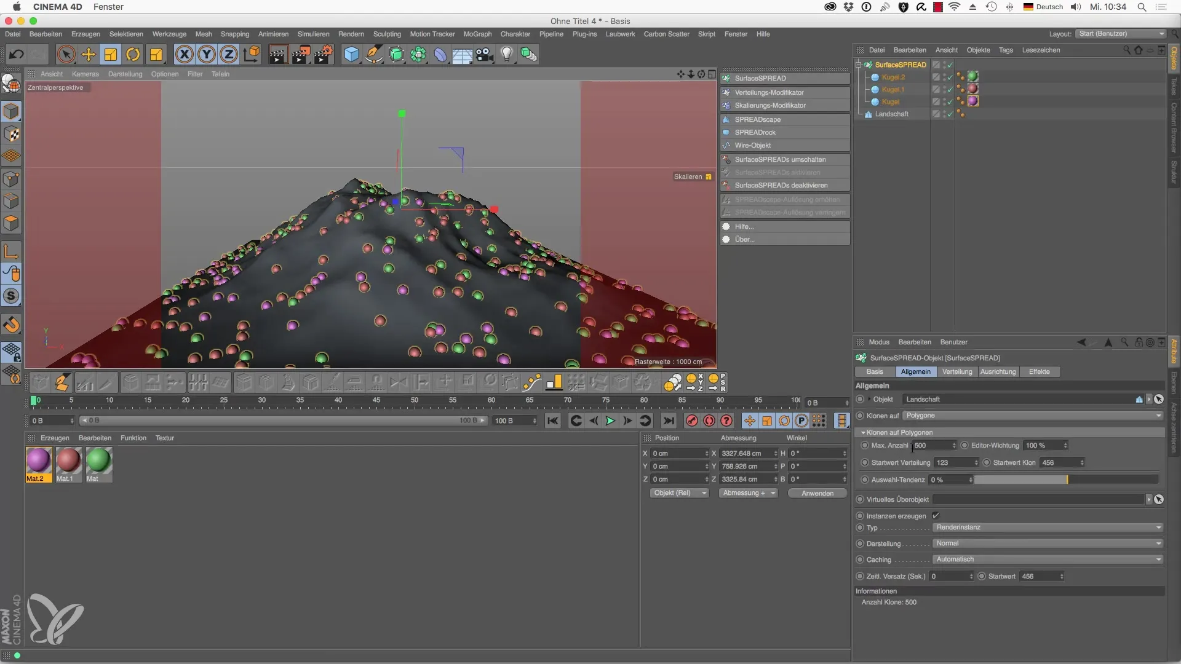The width and height of the screenshot is (1181, 664).
Task: Open the Sculpting menu
Action: 387,34
